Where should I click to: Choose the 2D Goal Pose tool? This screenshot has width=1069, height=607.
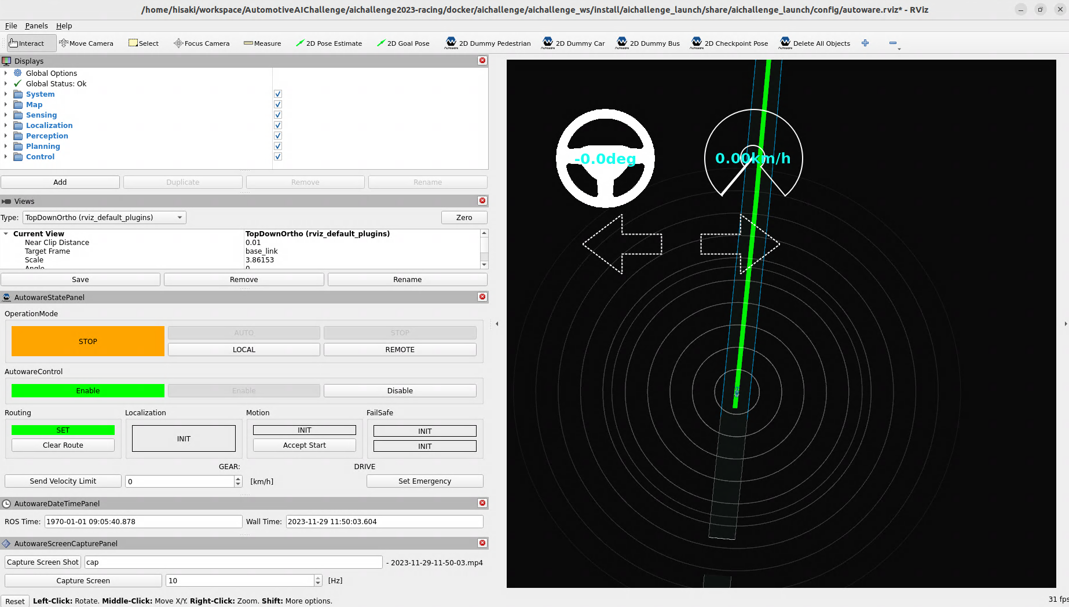[x=403, y=43]
